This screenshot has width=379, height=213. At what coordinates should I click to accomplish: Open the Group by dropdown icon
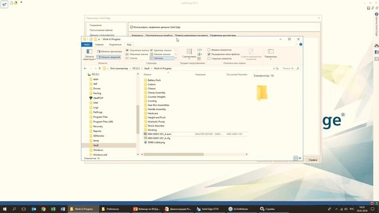(x=200, y=50)
